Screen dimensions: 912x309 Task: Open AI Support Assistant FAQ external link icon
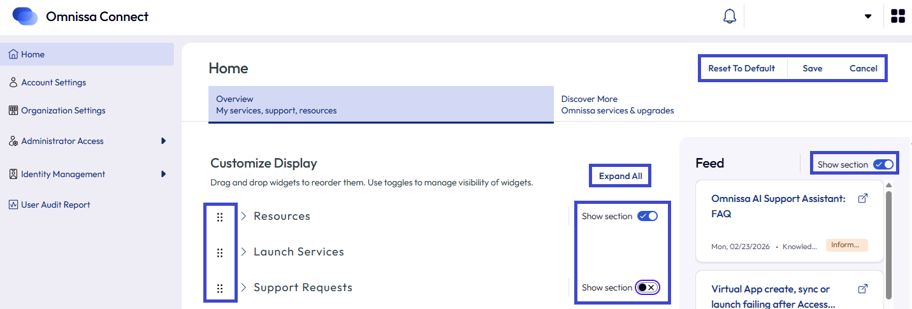coord(863,199)
